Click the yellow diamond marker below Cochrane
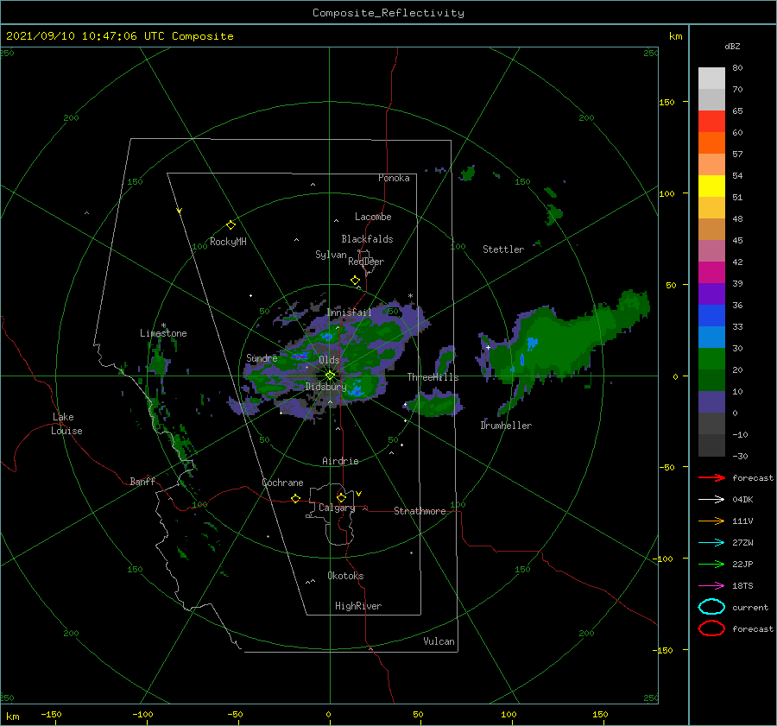Viewport: 777px width, 726px height. [x=295, y=498]
